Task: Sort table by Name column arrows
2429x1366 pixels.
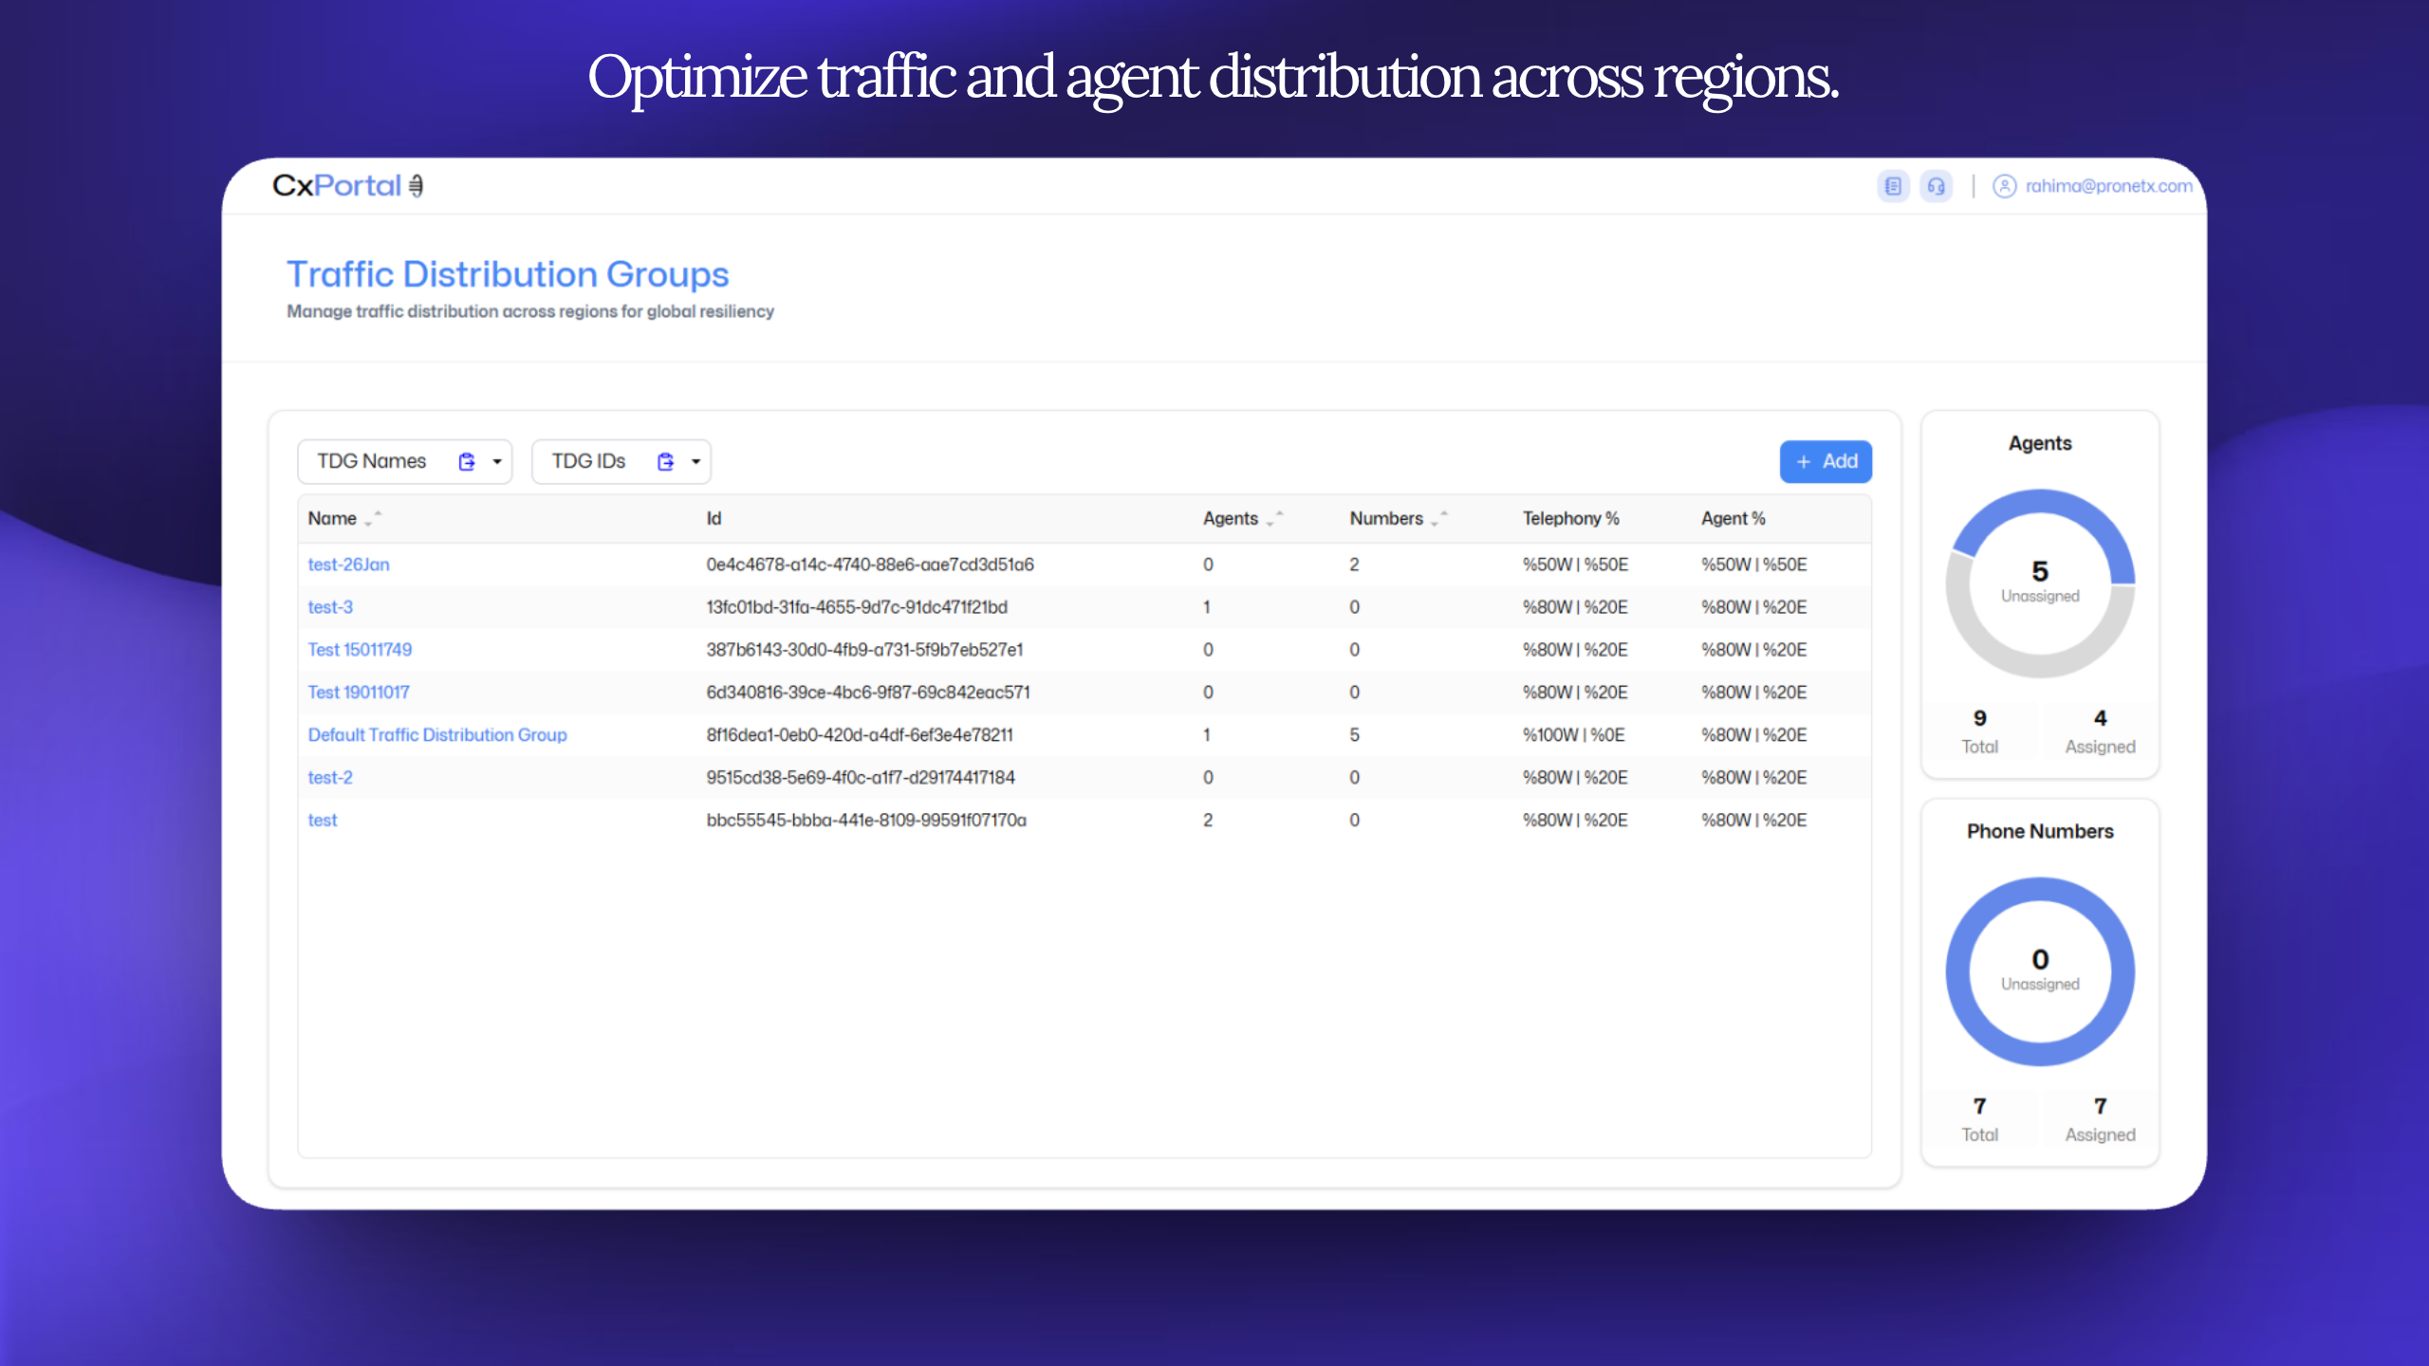Action: pos(373,519)
